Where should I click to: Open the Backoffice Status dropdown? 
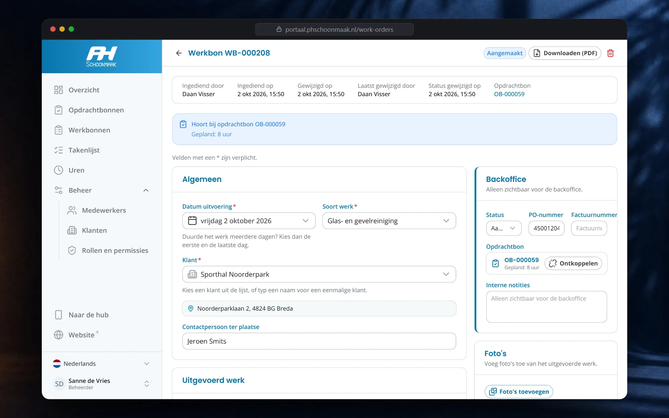click(504, 228)
